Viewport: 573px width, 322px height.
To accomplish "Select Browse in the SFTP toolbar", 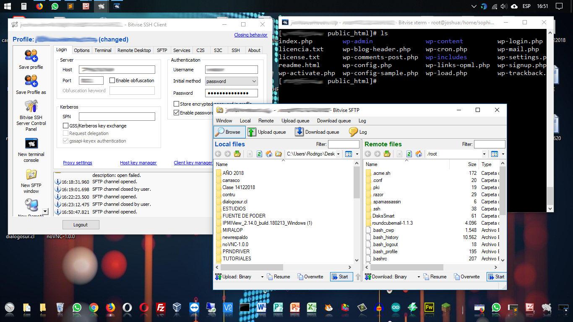I will click(229, 132).
